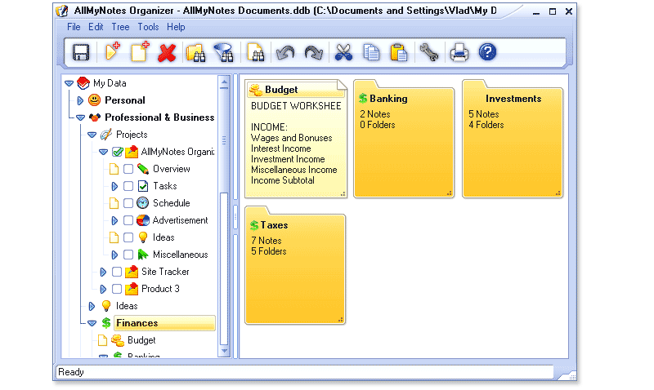Open the Tree menu
Image resolution: width=654 pixels, height=390 pixels.
(120, 27)
